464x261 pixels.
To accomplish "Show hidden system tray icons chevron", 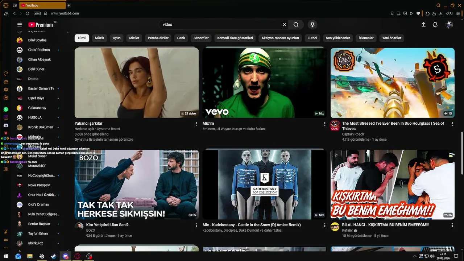I will [x=415, y=256].
